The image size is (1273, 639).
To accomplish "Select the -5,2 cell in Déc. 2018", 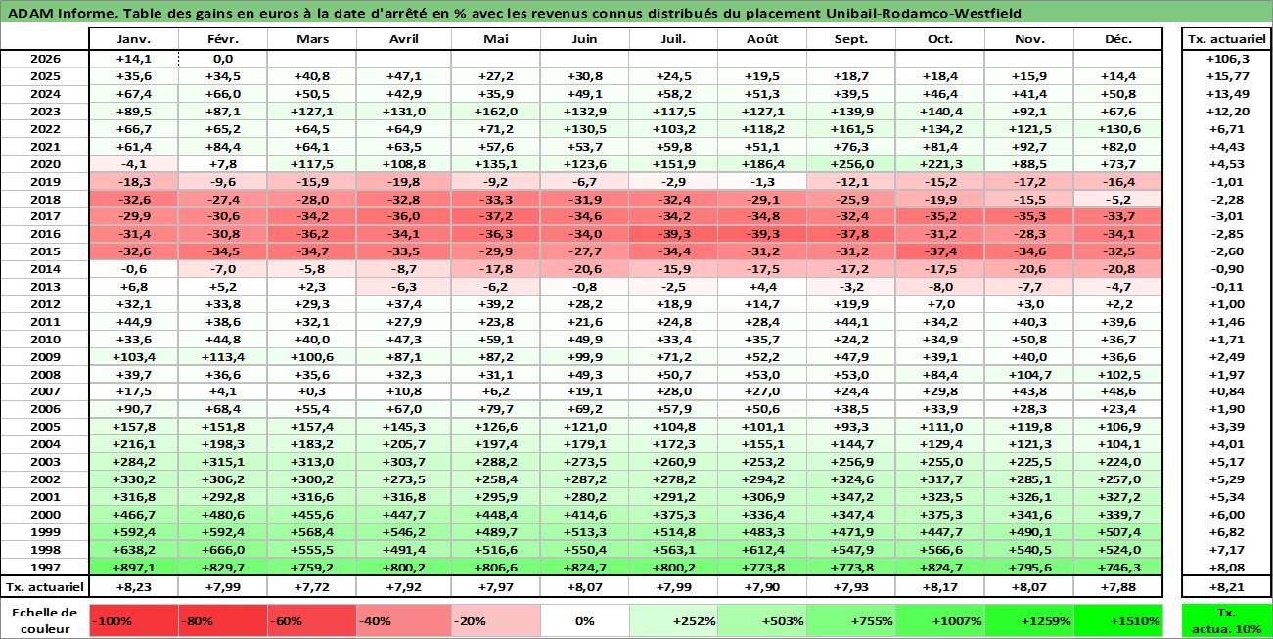I will tap(1118, 199).
